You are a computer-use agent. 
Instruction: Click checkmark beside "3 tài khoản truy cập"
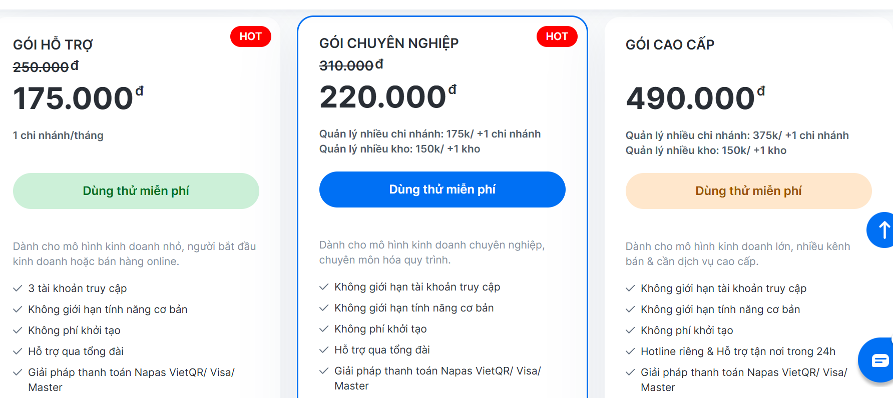pyautogui.click(x=18, y=288)
